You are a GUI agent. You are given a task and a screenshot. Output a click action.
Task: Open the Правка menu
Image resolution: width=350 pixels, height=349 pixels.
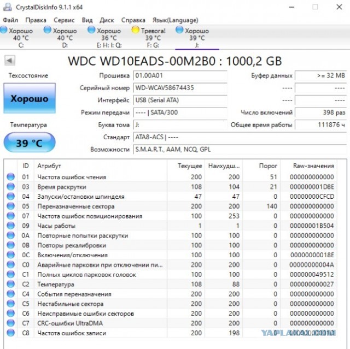click(36, 20)
